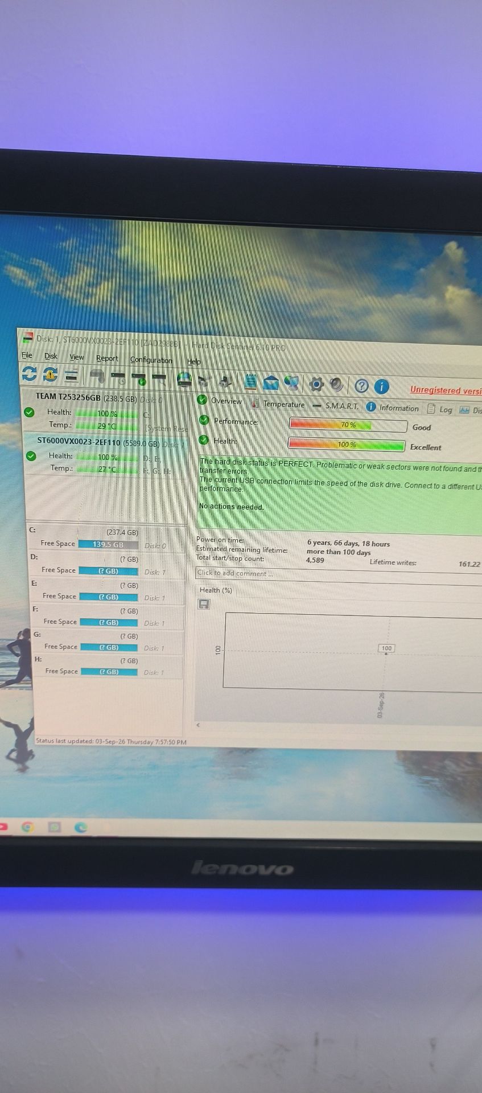Switch to the Overview tab
The width and height of the screenshot is (482, 1093).
220,401
